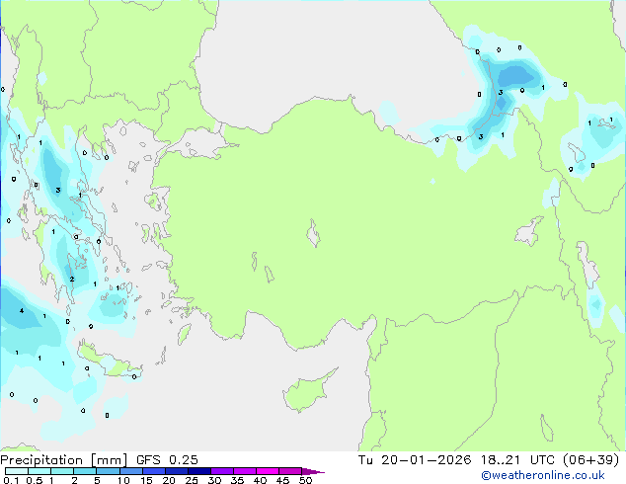Click the purple arrow tip above 50 mm
The height and width of the screenshot is (484, 626).
313,471
